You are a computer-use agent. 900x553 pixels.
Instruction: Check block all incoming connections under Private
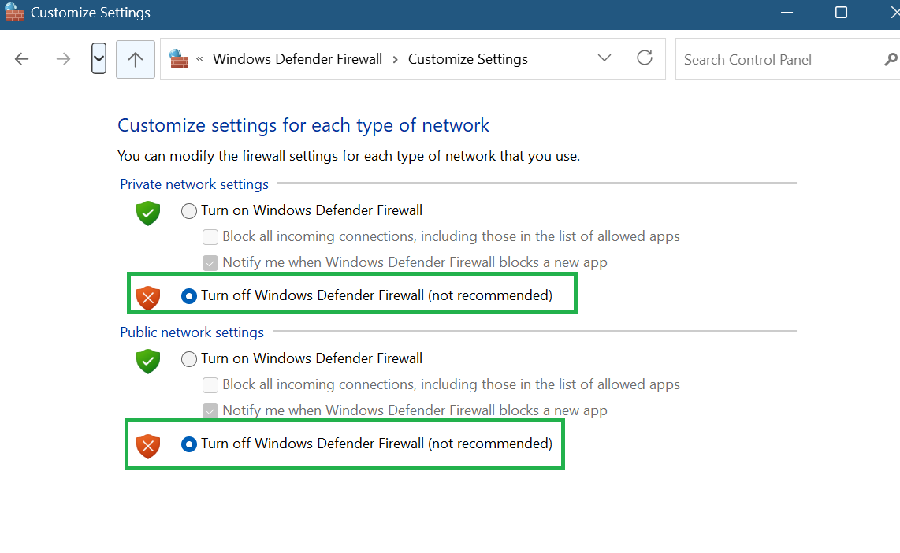[210, 237]
